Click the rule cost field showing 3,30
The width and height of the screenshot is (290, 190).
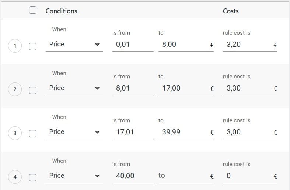pos(247,88)
